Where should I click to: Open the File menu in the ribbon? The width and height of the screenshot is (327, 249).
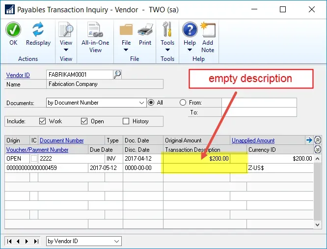coord(126,50)
